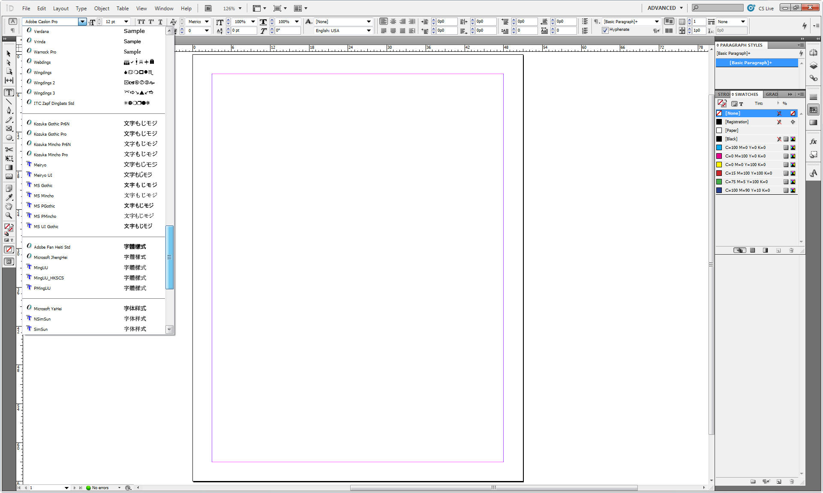Select the C=15 M=100 Y=100 K=0 swatch
The image size is (823, 493).
(x=756, y=173)
